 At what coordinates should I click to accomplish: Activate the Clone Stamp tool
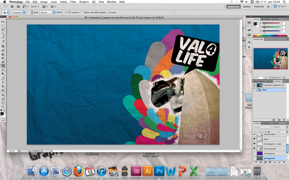tap(3, 54)
